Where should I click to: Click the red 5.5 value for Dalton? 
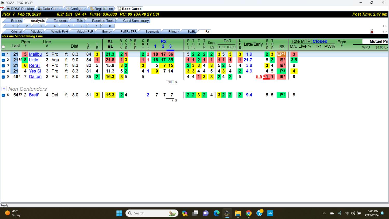(259, 77)
